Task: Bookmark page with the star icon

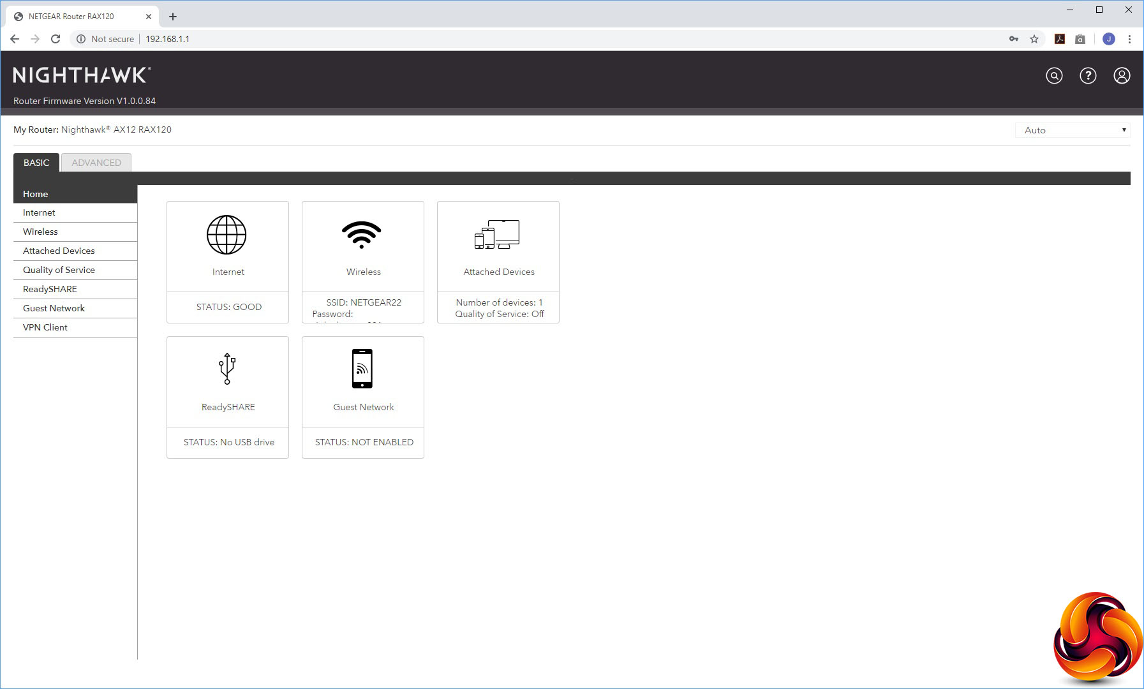Action: (x=1034, y=39)
